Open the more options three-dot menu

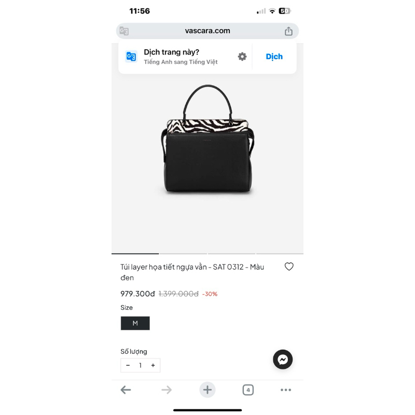pyautogui.click(x=286, y=390)
